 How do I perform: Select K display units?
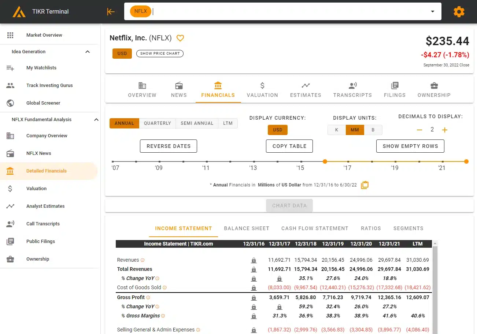click(336, 130)
